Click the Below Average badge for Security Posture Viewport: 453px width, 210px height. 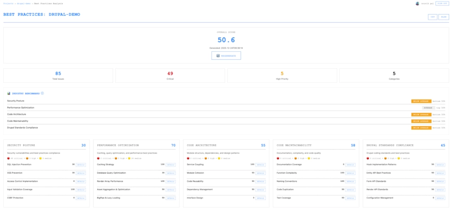coord(421,101)
